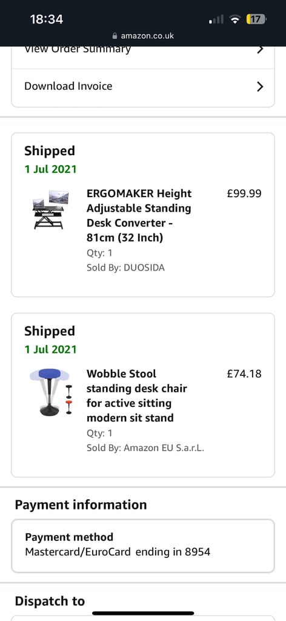Tap seller name DUOSIDA
The image size is (286, 621).
(144, 267)
